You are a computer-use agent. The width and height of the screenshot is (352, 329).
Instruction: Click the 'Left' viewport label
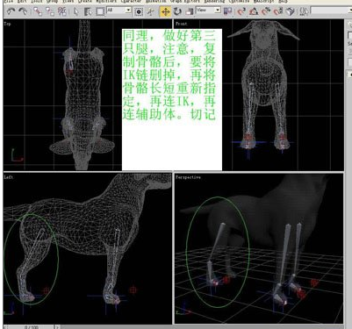9,177
